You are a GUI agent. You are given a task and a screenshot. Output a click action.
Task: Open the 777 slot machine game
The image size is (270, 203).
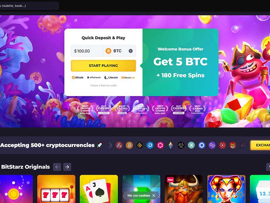pos(56,189)
